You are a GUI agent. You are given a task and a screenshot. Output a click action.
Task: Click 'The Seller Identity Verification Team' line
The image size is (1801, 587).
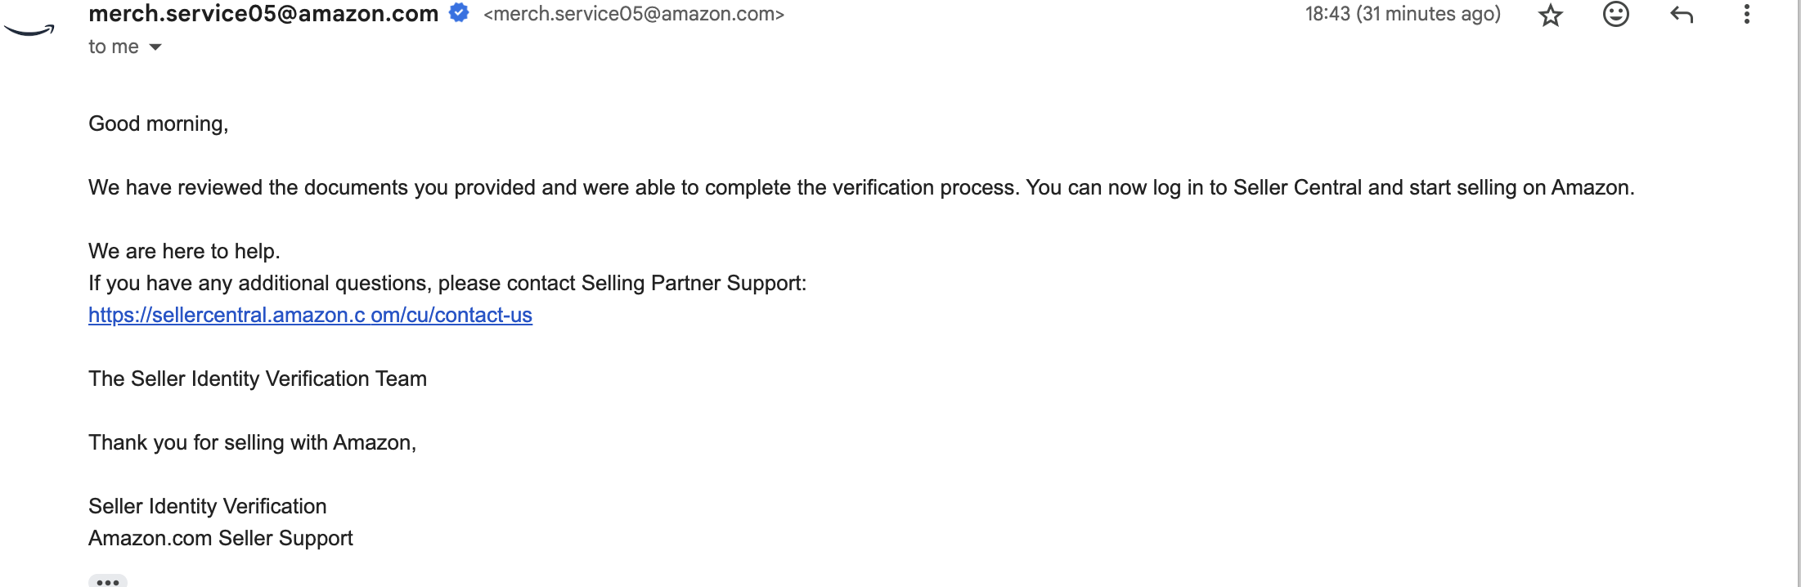click(x=258, y=379)
